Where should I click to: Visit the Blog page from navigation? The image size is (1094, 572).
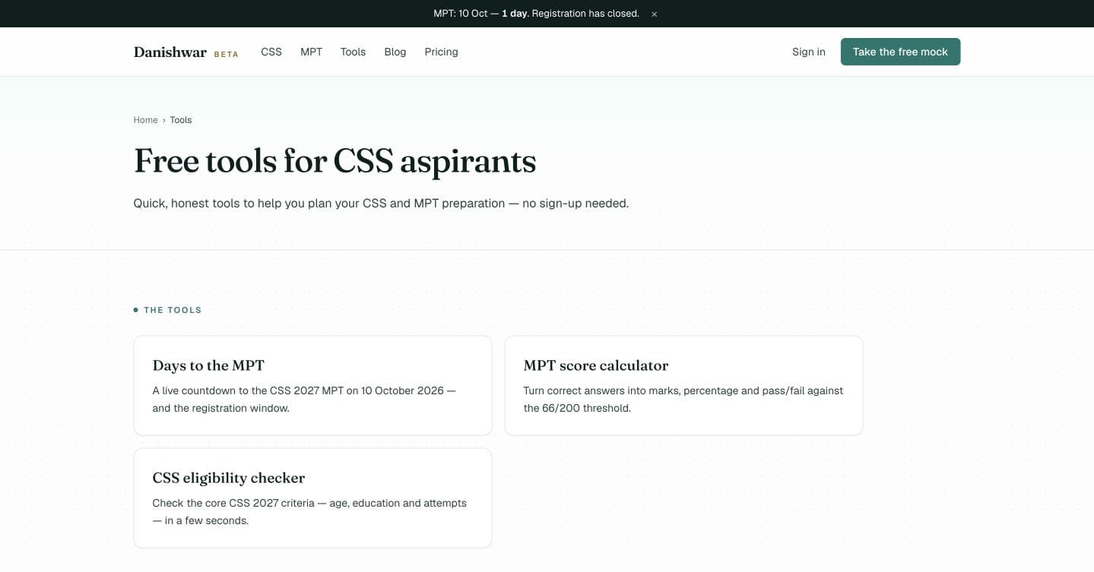click(x=395, y=52)
